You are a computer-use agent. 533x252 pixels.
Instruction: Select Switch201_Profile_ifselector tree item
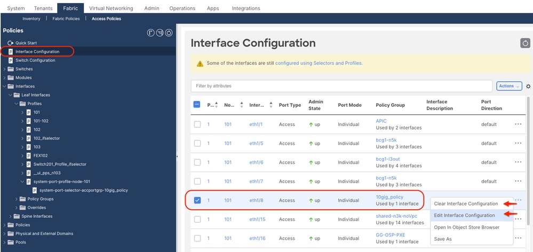pyautogui.click(x=60, y=164)
